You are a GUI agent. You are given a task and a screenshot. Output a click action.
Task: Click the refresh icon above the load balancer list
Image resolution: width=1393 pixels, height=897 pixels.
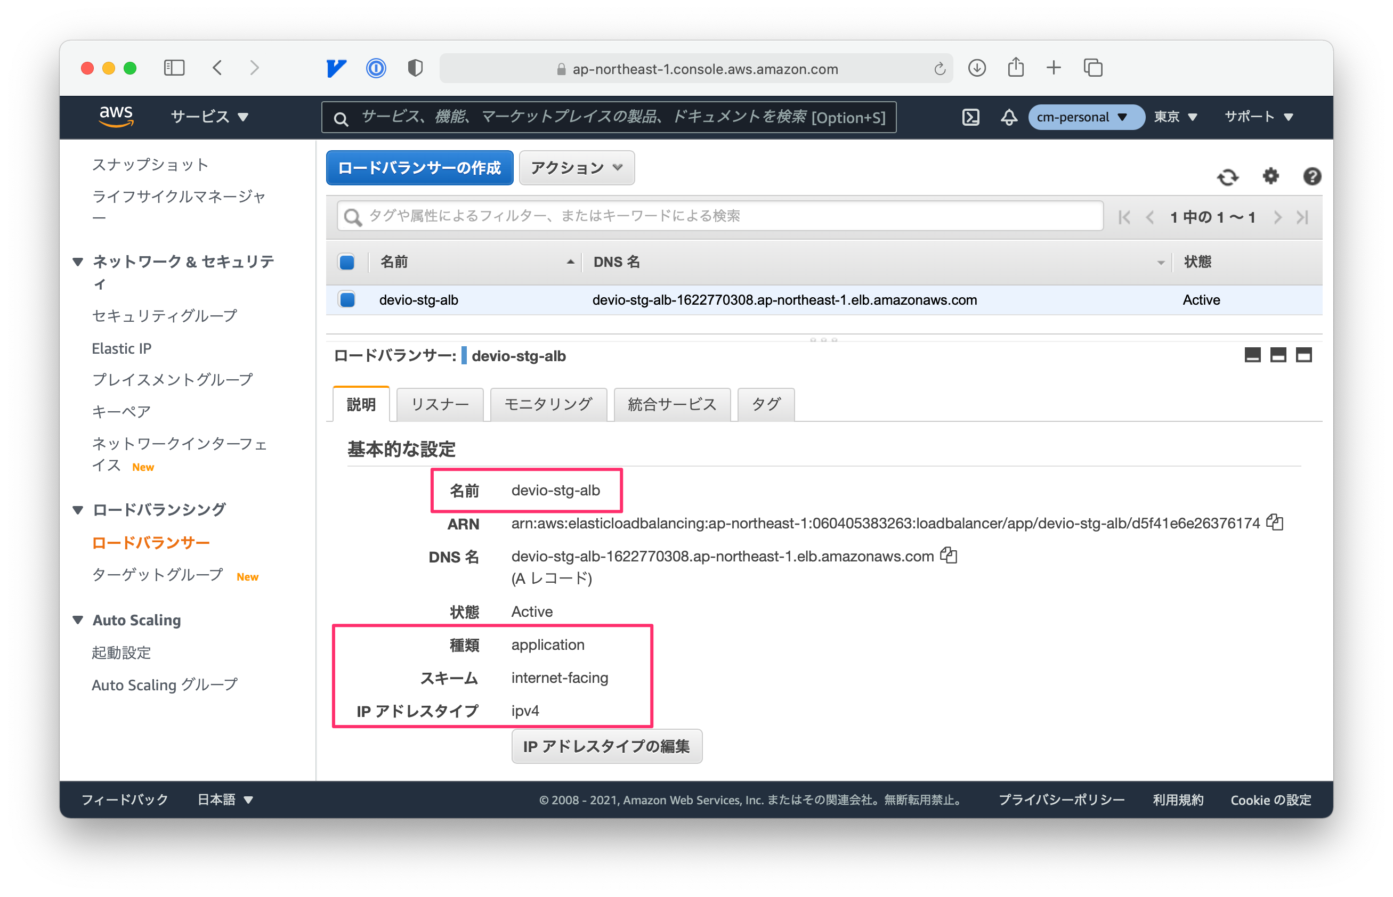tap(1229, 176)
